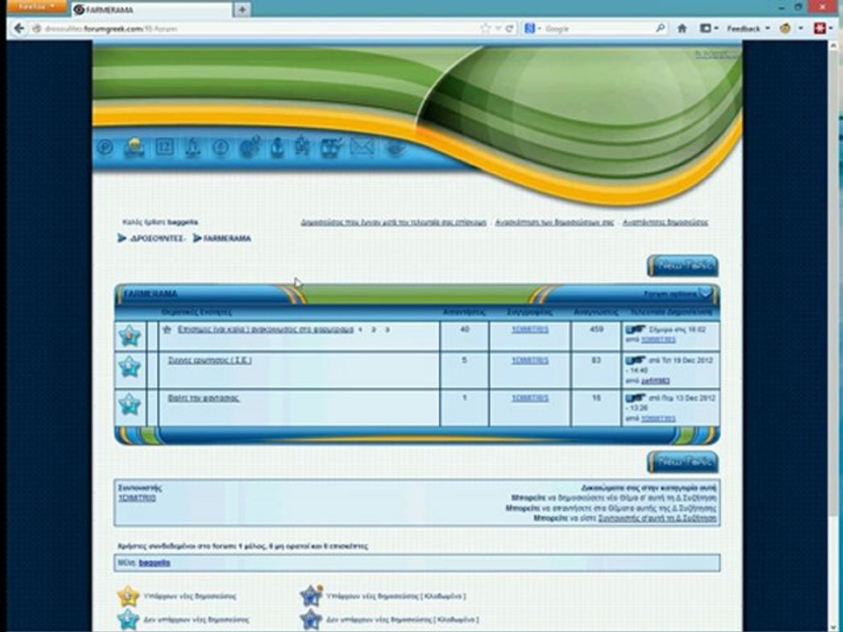Click the red extension icon in the toolbar
This screenshot has height=632, width=843.
coord(819,28)
